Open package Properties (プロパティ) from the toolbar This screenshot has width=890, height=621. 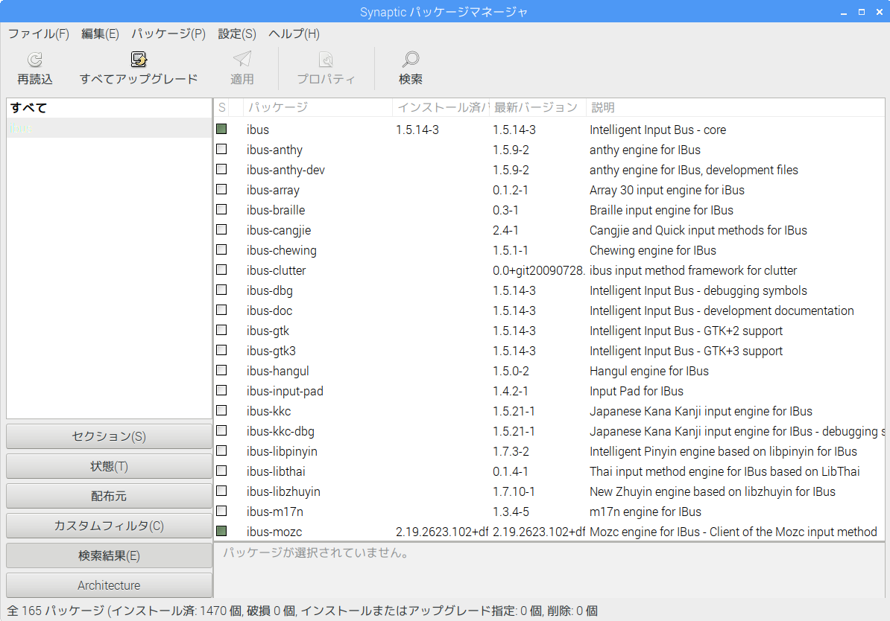[326, 60]
